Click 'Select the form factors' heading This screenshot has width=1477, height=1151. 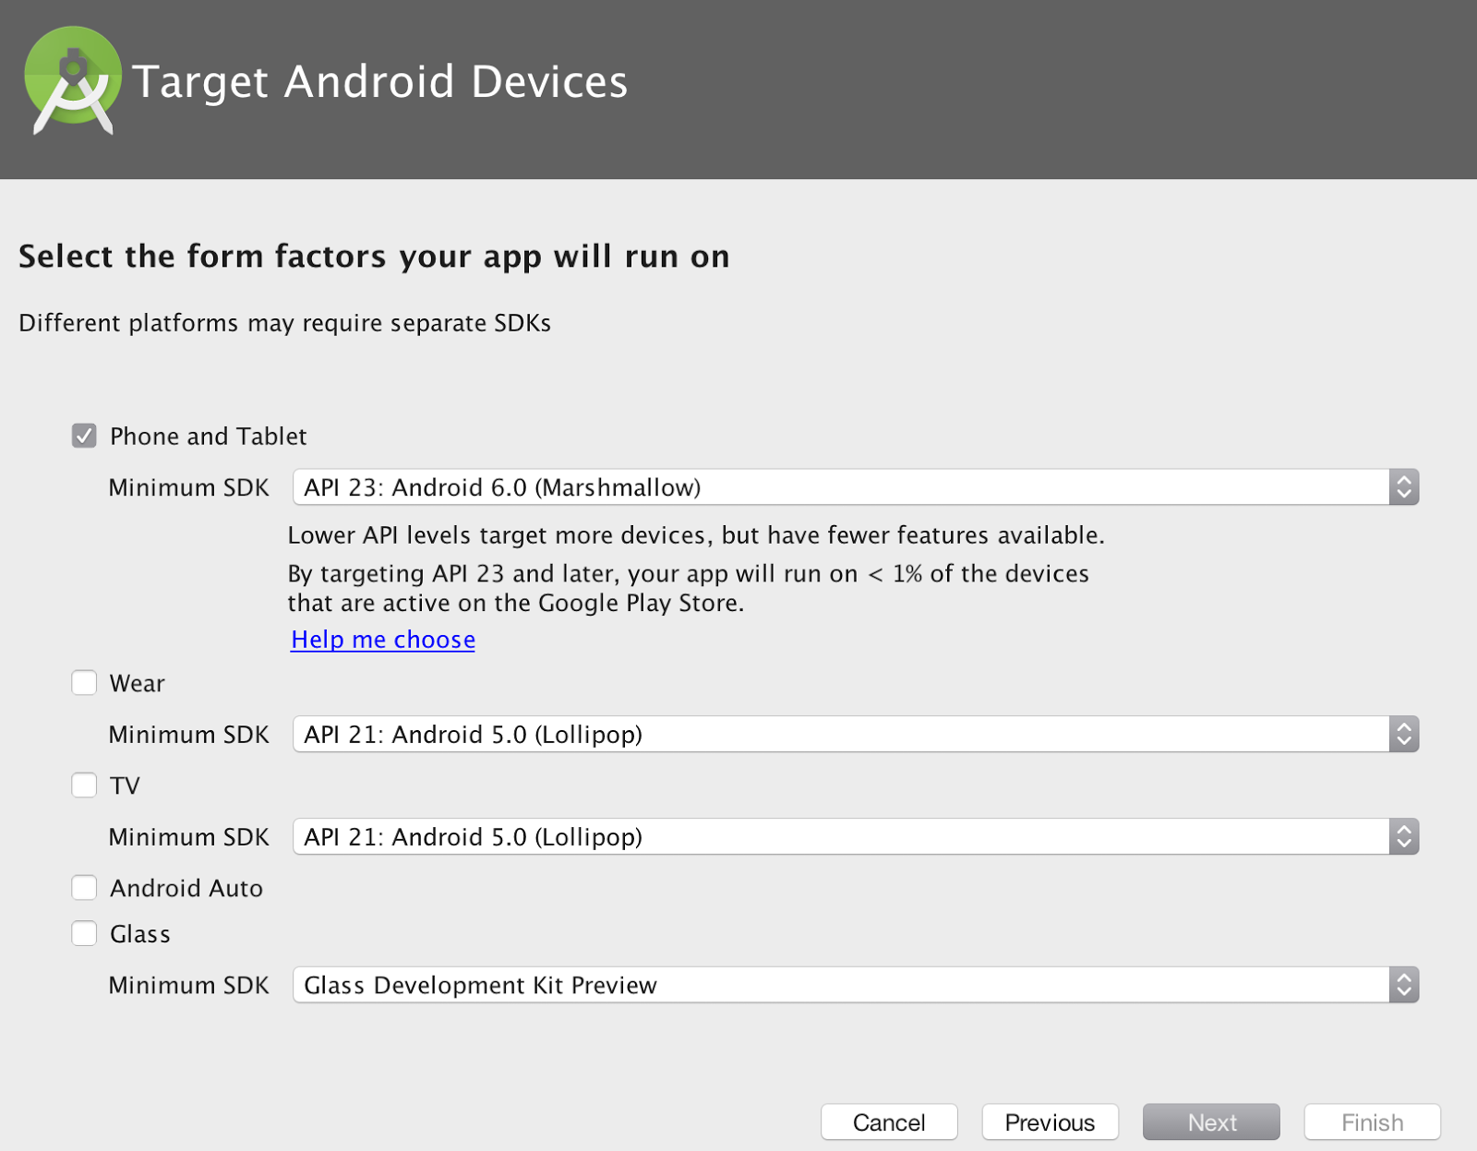point(374,257)
